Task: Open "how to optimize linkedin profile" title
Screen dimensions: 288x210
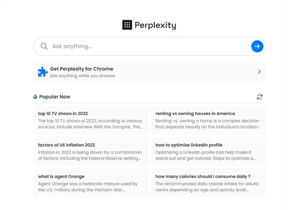Action: coord(189,145)
